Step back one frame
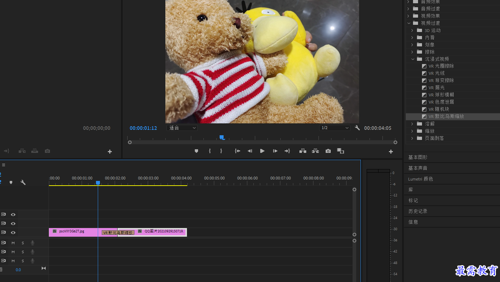 click(x=249, y=151)
